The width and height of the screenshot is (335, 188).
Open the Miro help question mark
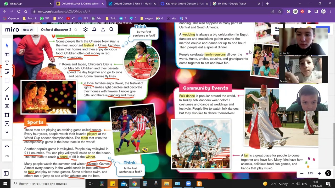tap(328, 173)
